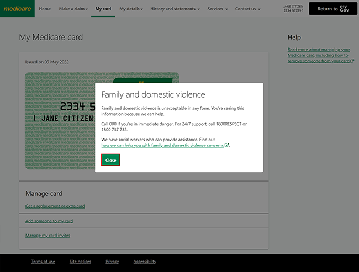Expand the My details dropdown
Image resolution: width=359 pixels, height=272 pixels.
(x=131, y=9)
